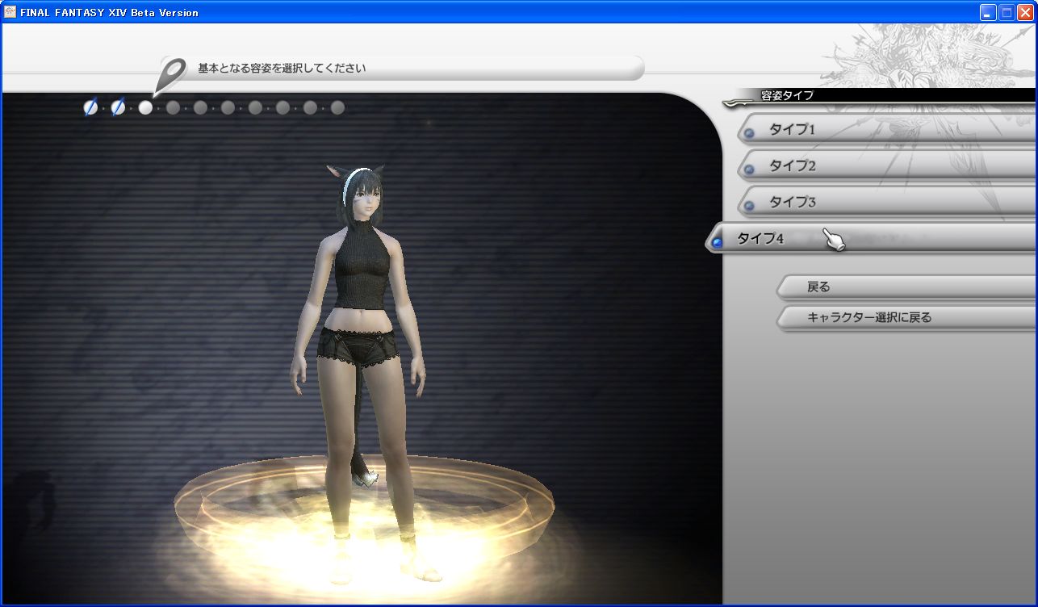Go back via キャラクター選択に戻る

click(906, 317)
